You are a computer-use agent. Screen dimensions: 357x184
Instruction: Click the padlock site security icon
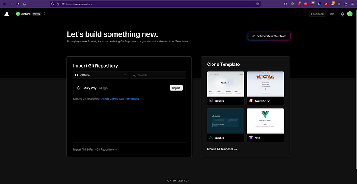coord(58,4)
